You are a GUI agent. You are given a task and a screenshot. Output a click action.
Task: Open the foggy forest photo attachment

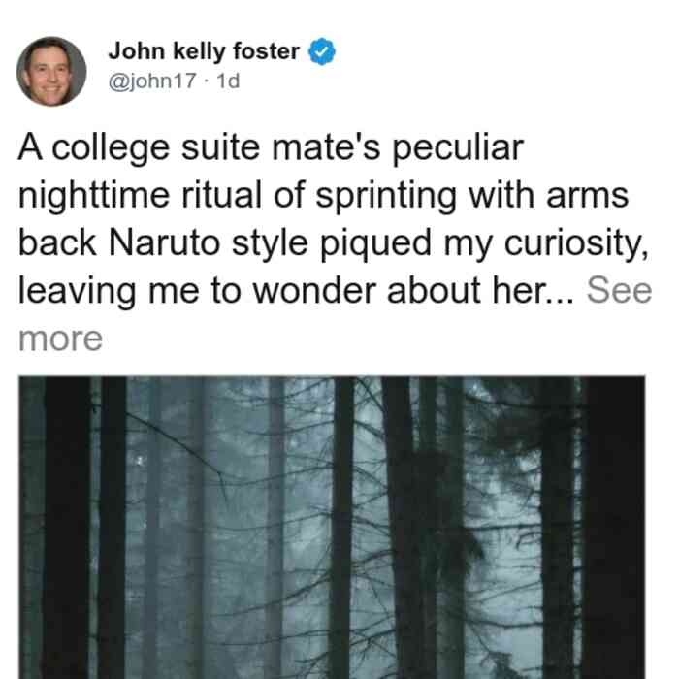tap(332, 528)
